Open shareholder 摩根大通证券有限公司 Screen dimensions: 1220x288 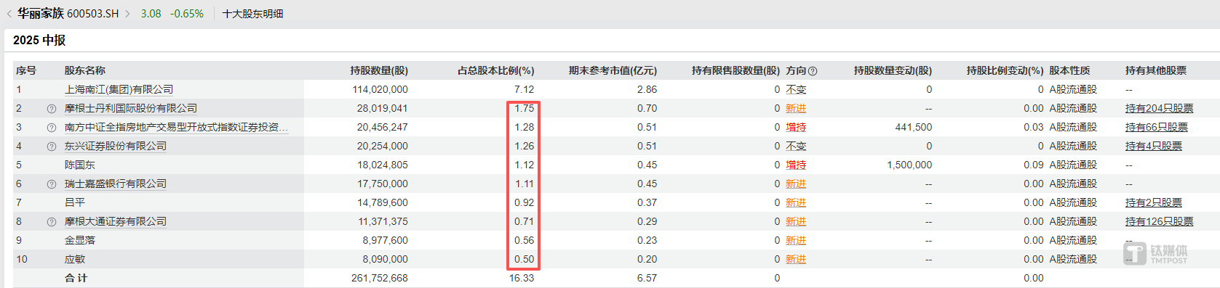tap(116, 221)
